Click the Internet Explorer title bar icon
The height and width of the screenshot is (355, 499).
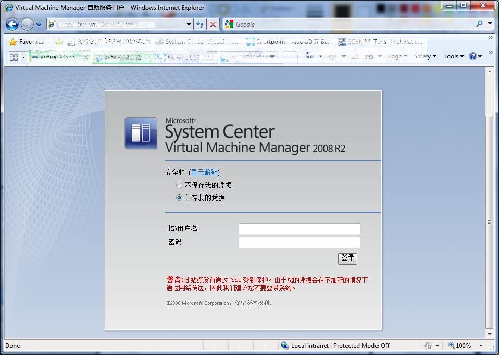click(8, 7)
